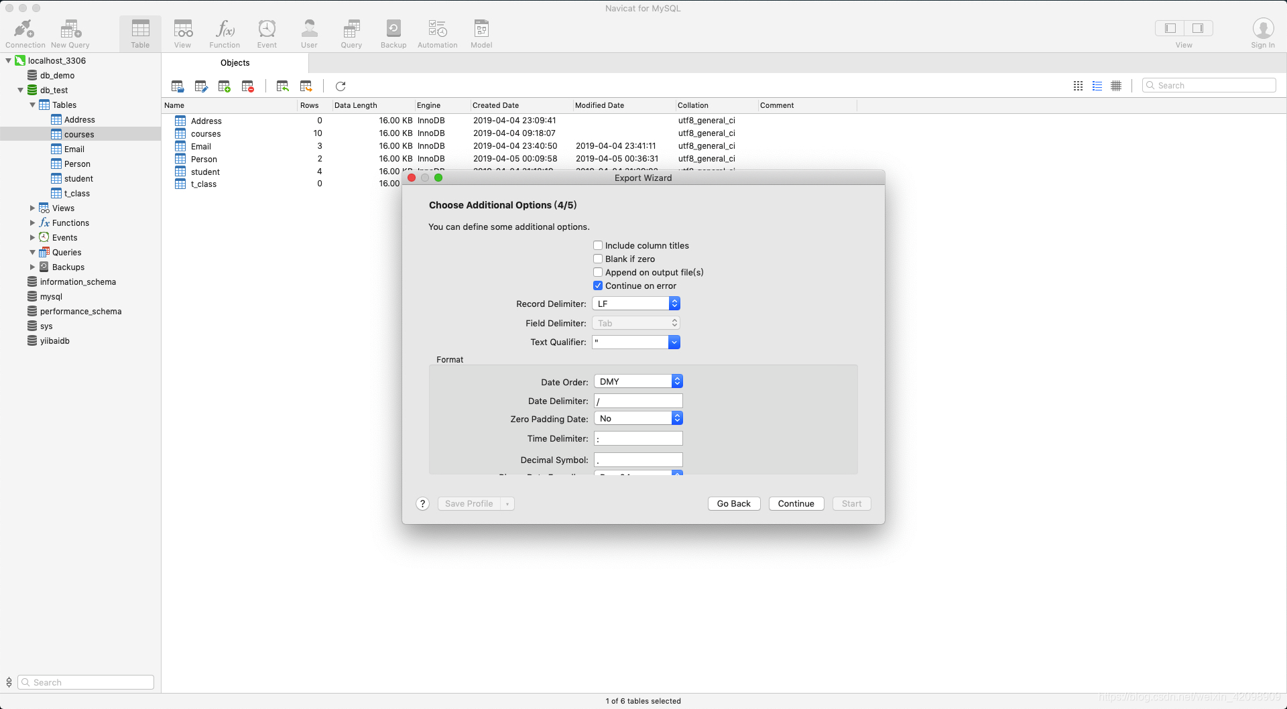Switch to list view of objects
Viewport: 1287px width, 709px height.
point(1097,86)
